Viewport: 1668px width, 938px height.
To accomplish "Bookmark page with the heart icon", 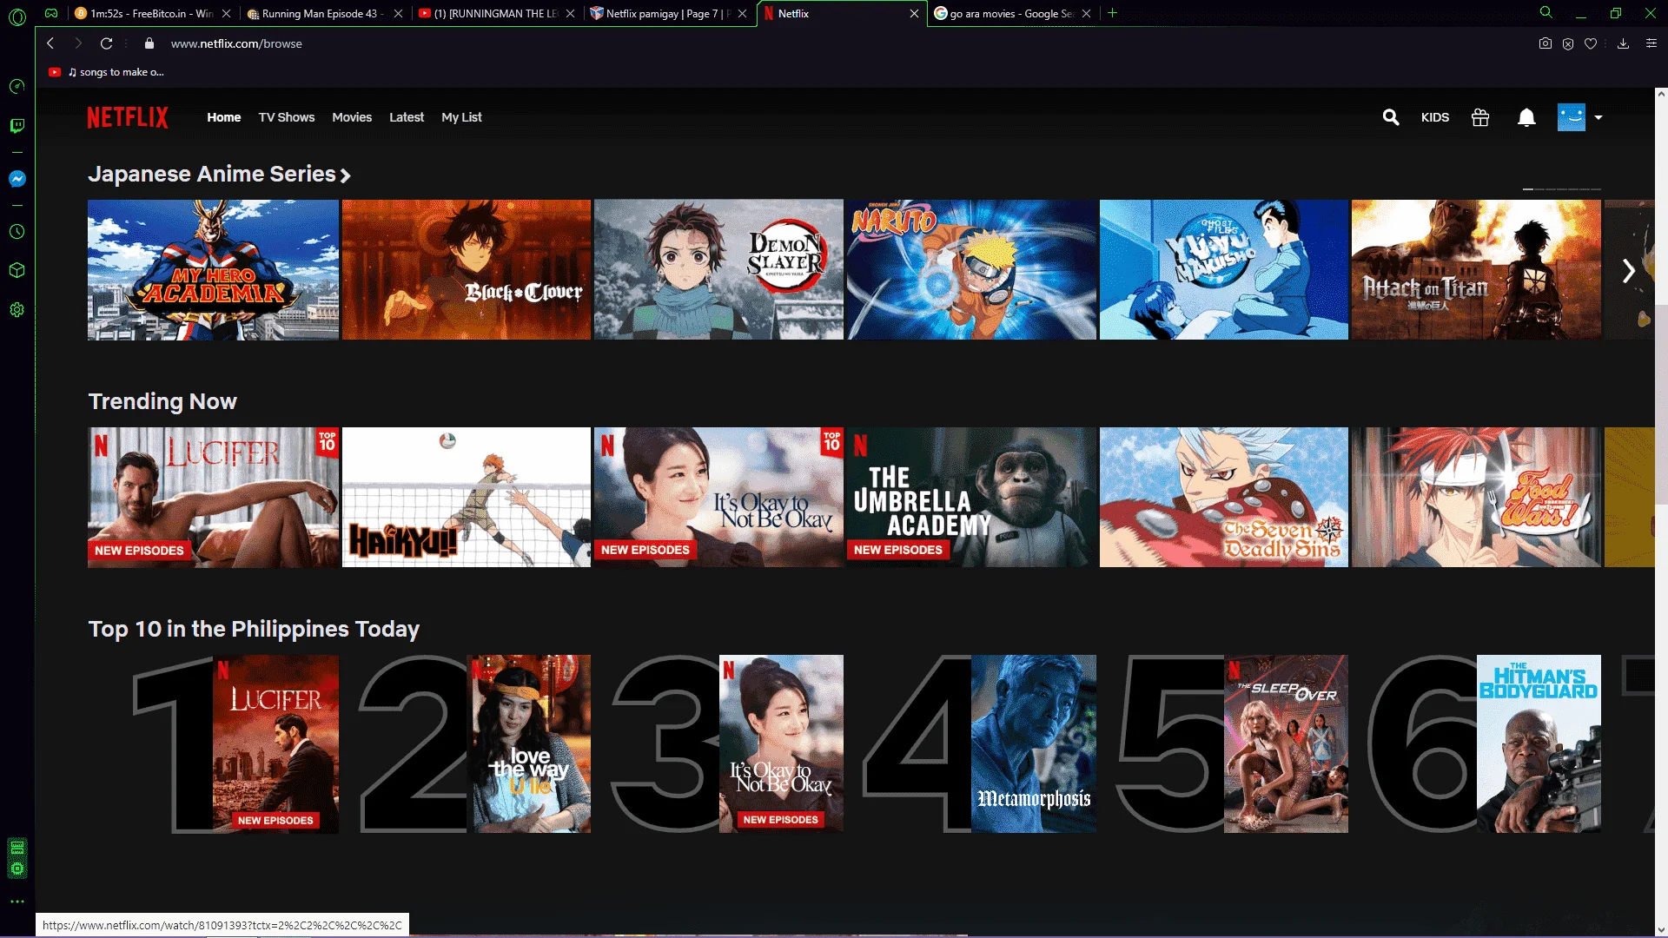I will pyautogui.click(x=1591, y=43).
